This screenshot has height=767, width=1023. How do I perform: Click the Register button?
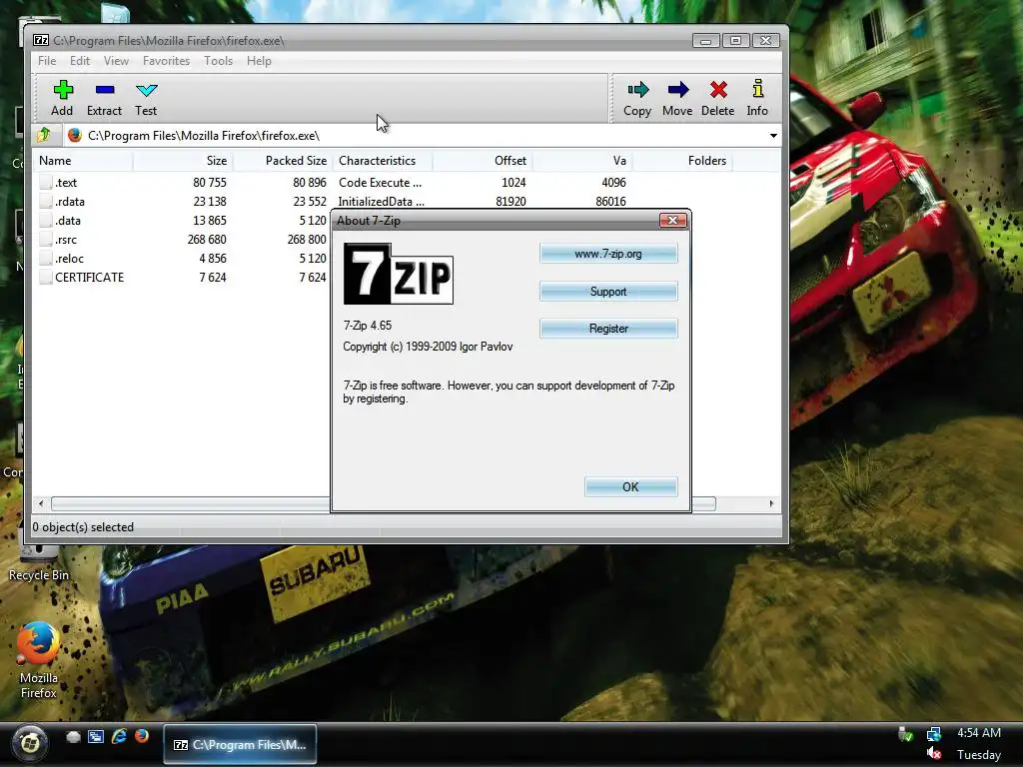608,329
